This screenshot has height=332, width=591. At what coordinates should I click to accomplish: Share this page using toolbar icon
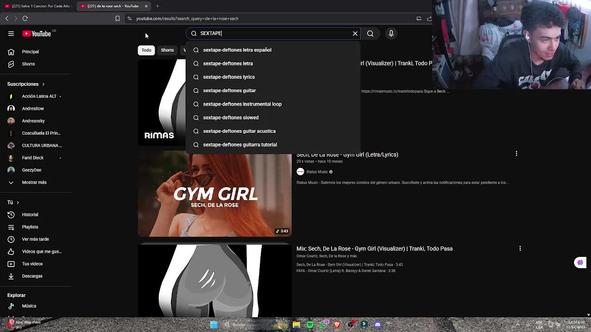click(429, 18)
